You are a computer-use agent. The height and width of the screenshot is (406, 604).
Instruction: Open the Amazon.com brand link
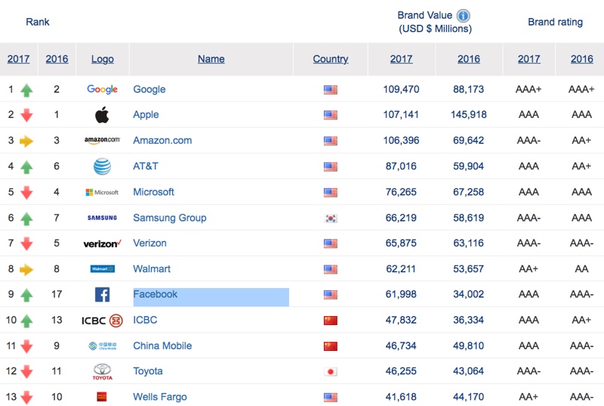coord(162,141)
